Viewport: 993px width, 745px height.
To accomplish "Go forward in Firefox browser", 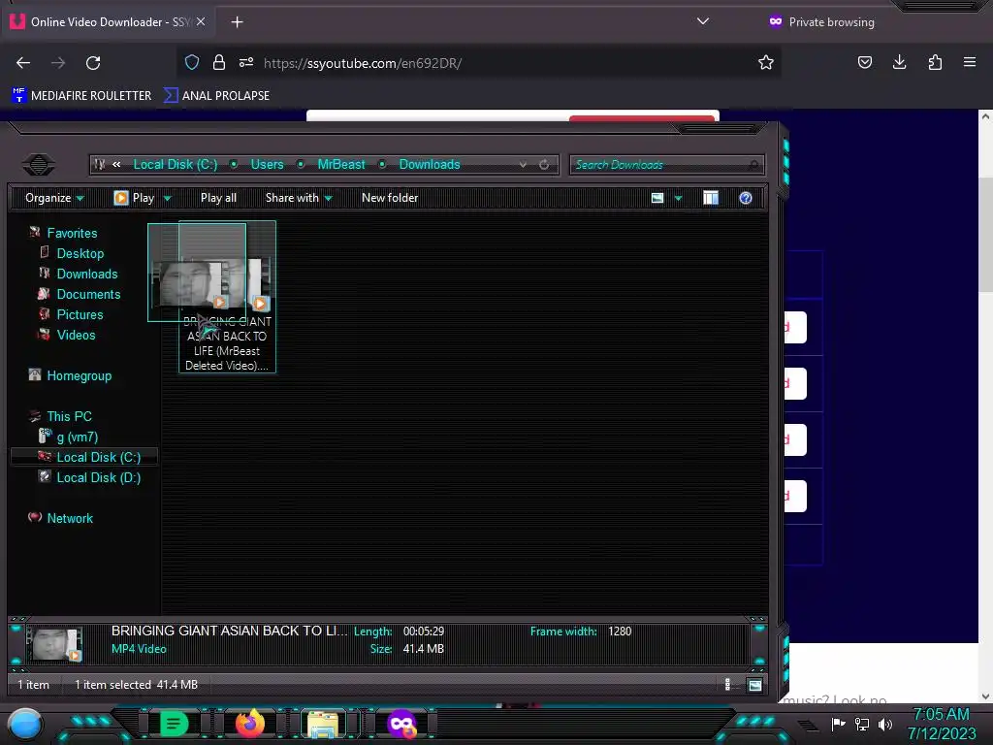I will pyautogui.click(x=58, y=63).
